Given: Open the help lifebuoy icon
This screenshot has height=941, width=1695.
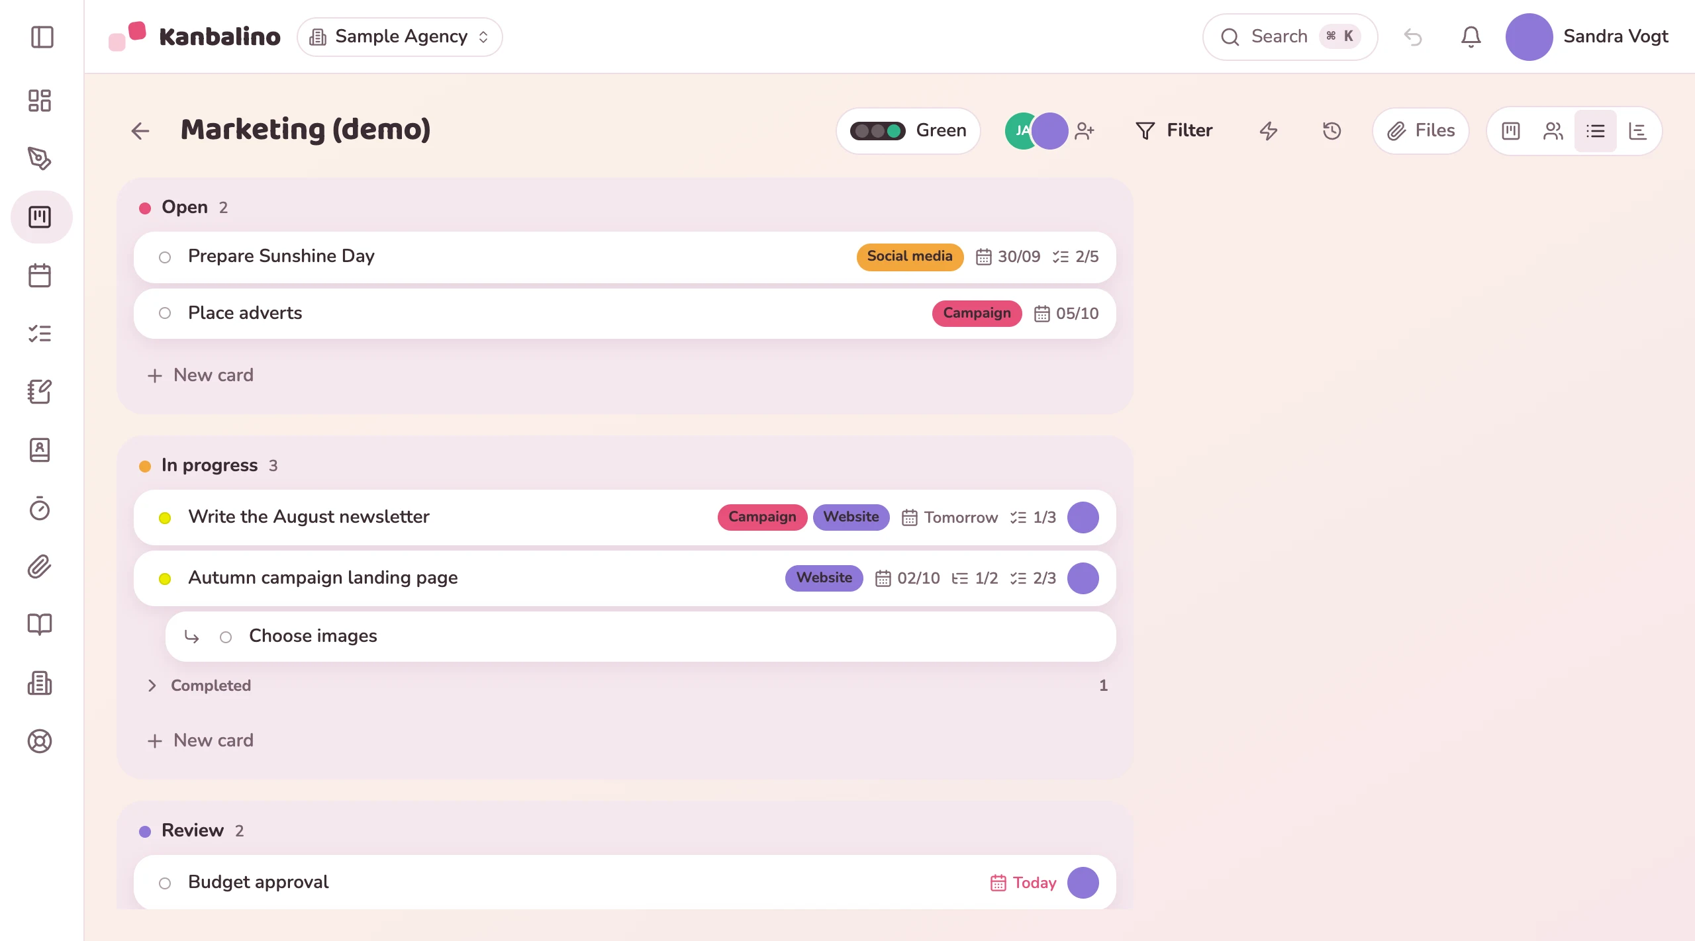Looking at the screenshot, I should (x=40, y=741).
